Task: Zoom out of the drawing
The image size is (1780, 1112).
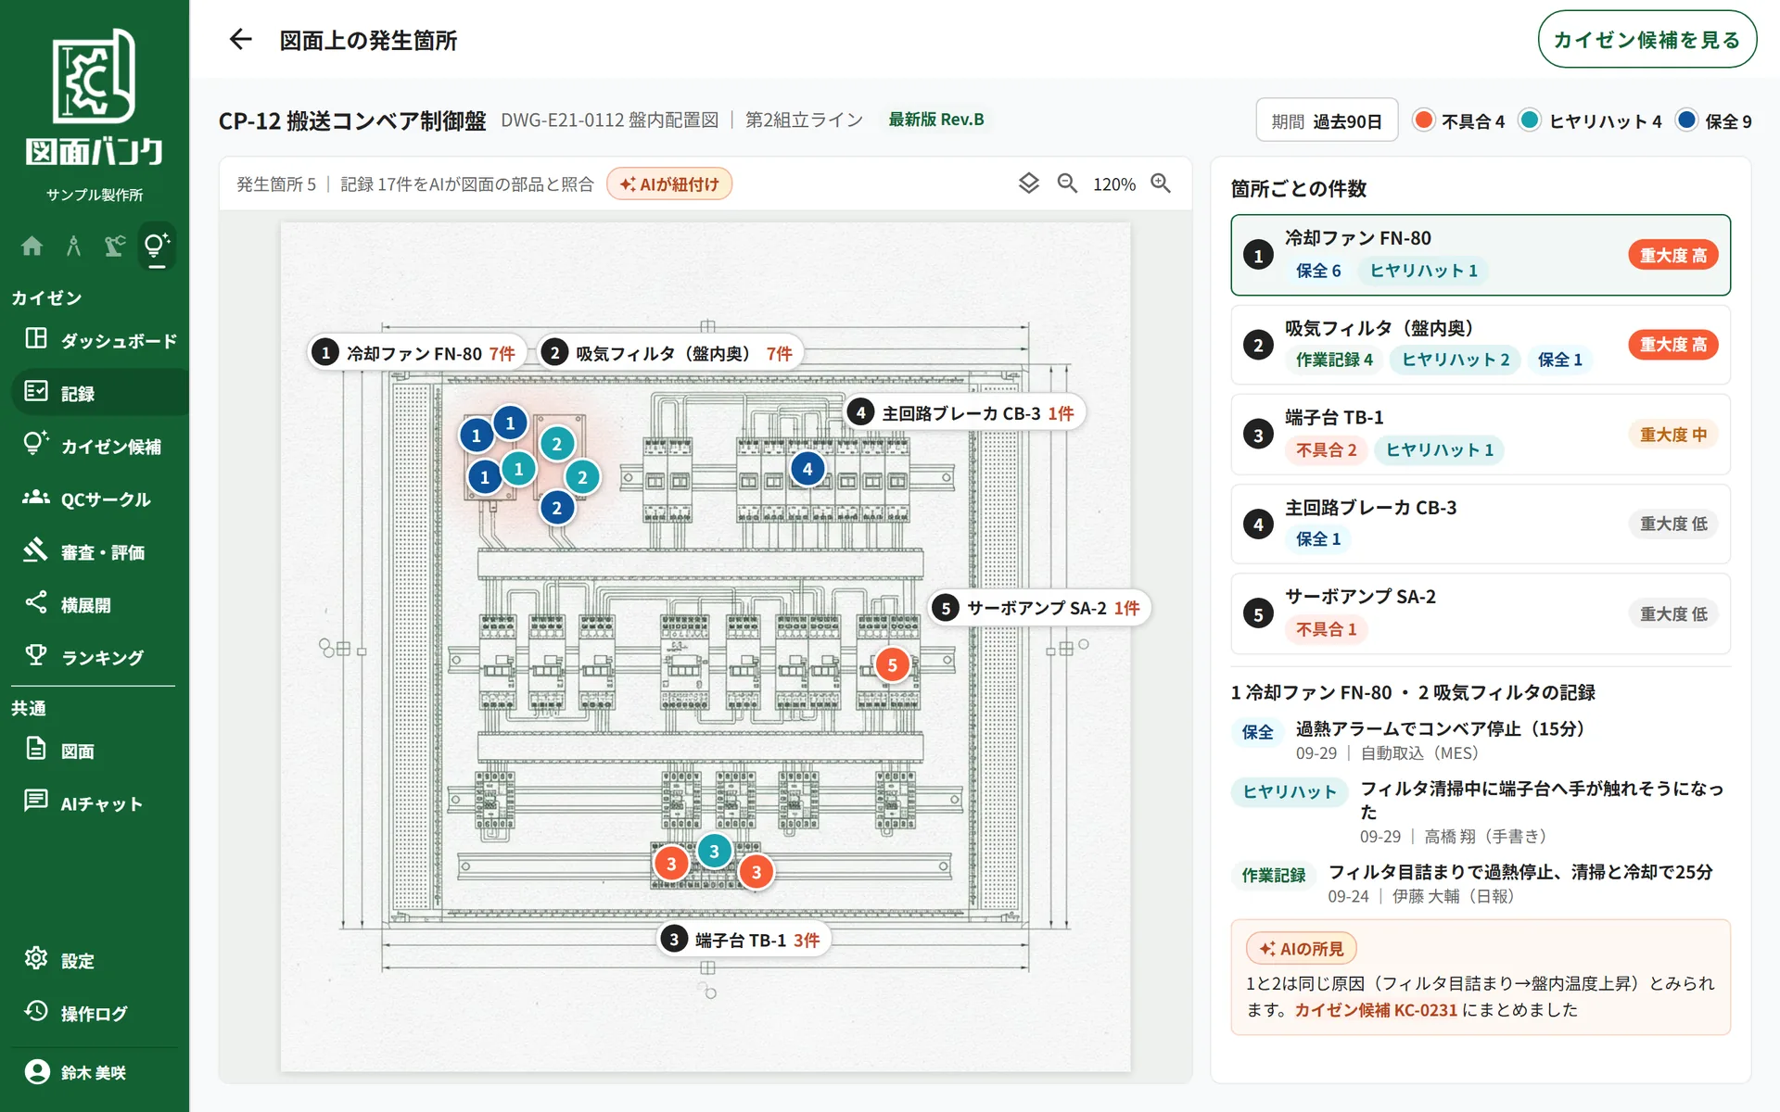Action: (1067, 183)
